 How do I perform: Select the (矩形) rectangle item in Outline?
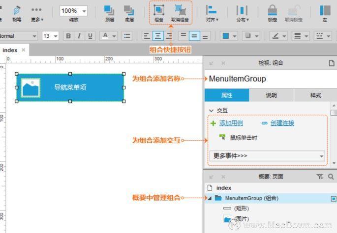pos(242,208)
